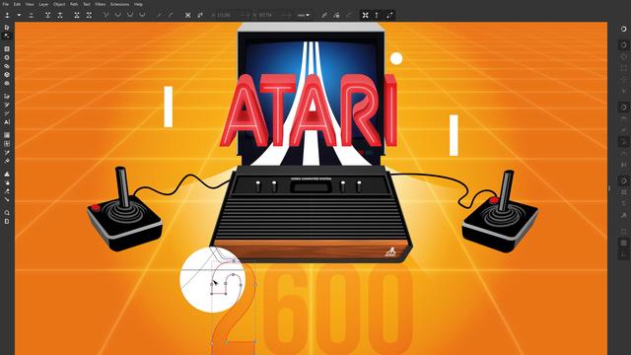The image size is (631, 355).
Task: Toggle show transformation handles for nodes
Action: 366,16
